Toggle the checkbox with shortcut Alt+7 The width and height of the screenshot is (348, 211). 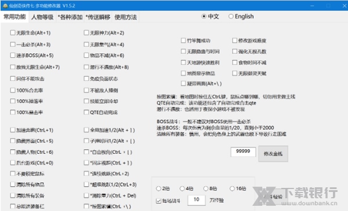(x=13, y=67)
